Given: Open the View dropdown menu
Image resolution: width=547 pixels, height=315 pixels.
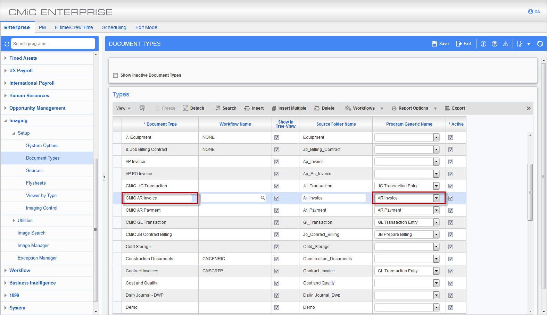Looking at the screenshot, I should tap(123, 108).
